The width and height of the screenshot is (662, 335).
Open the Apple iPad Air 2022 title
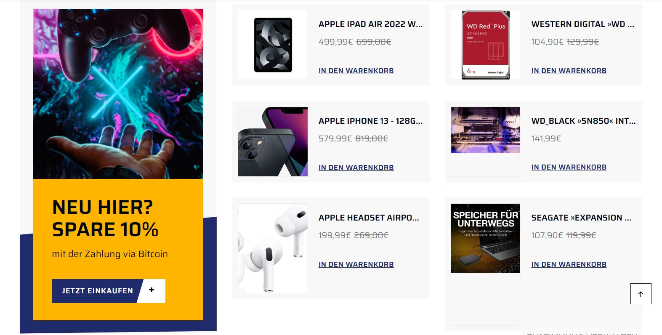(371, 24)
